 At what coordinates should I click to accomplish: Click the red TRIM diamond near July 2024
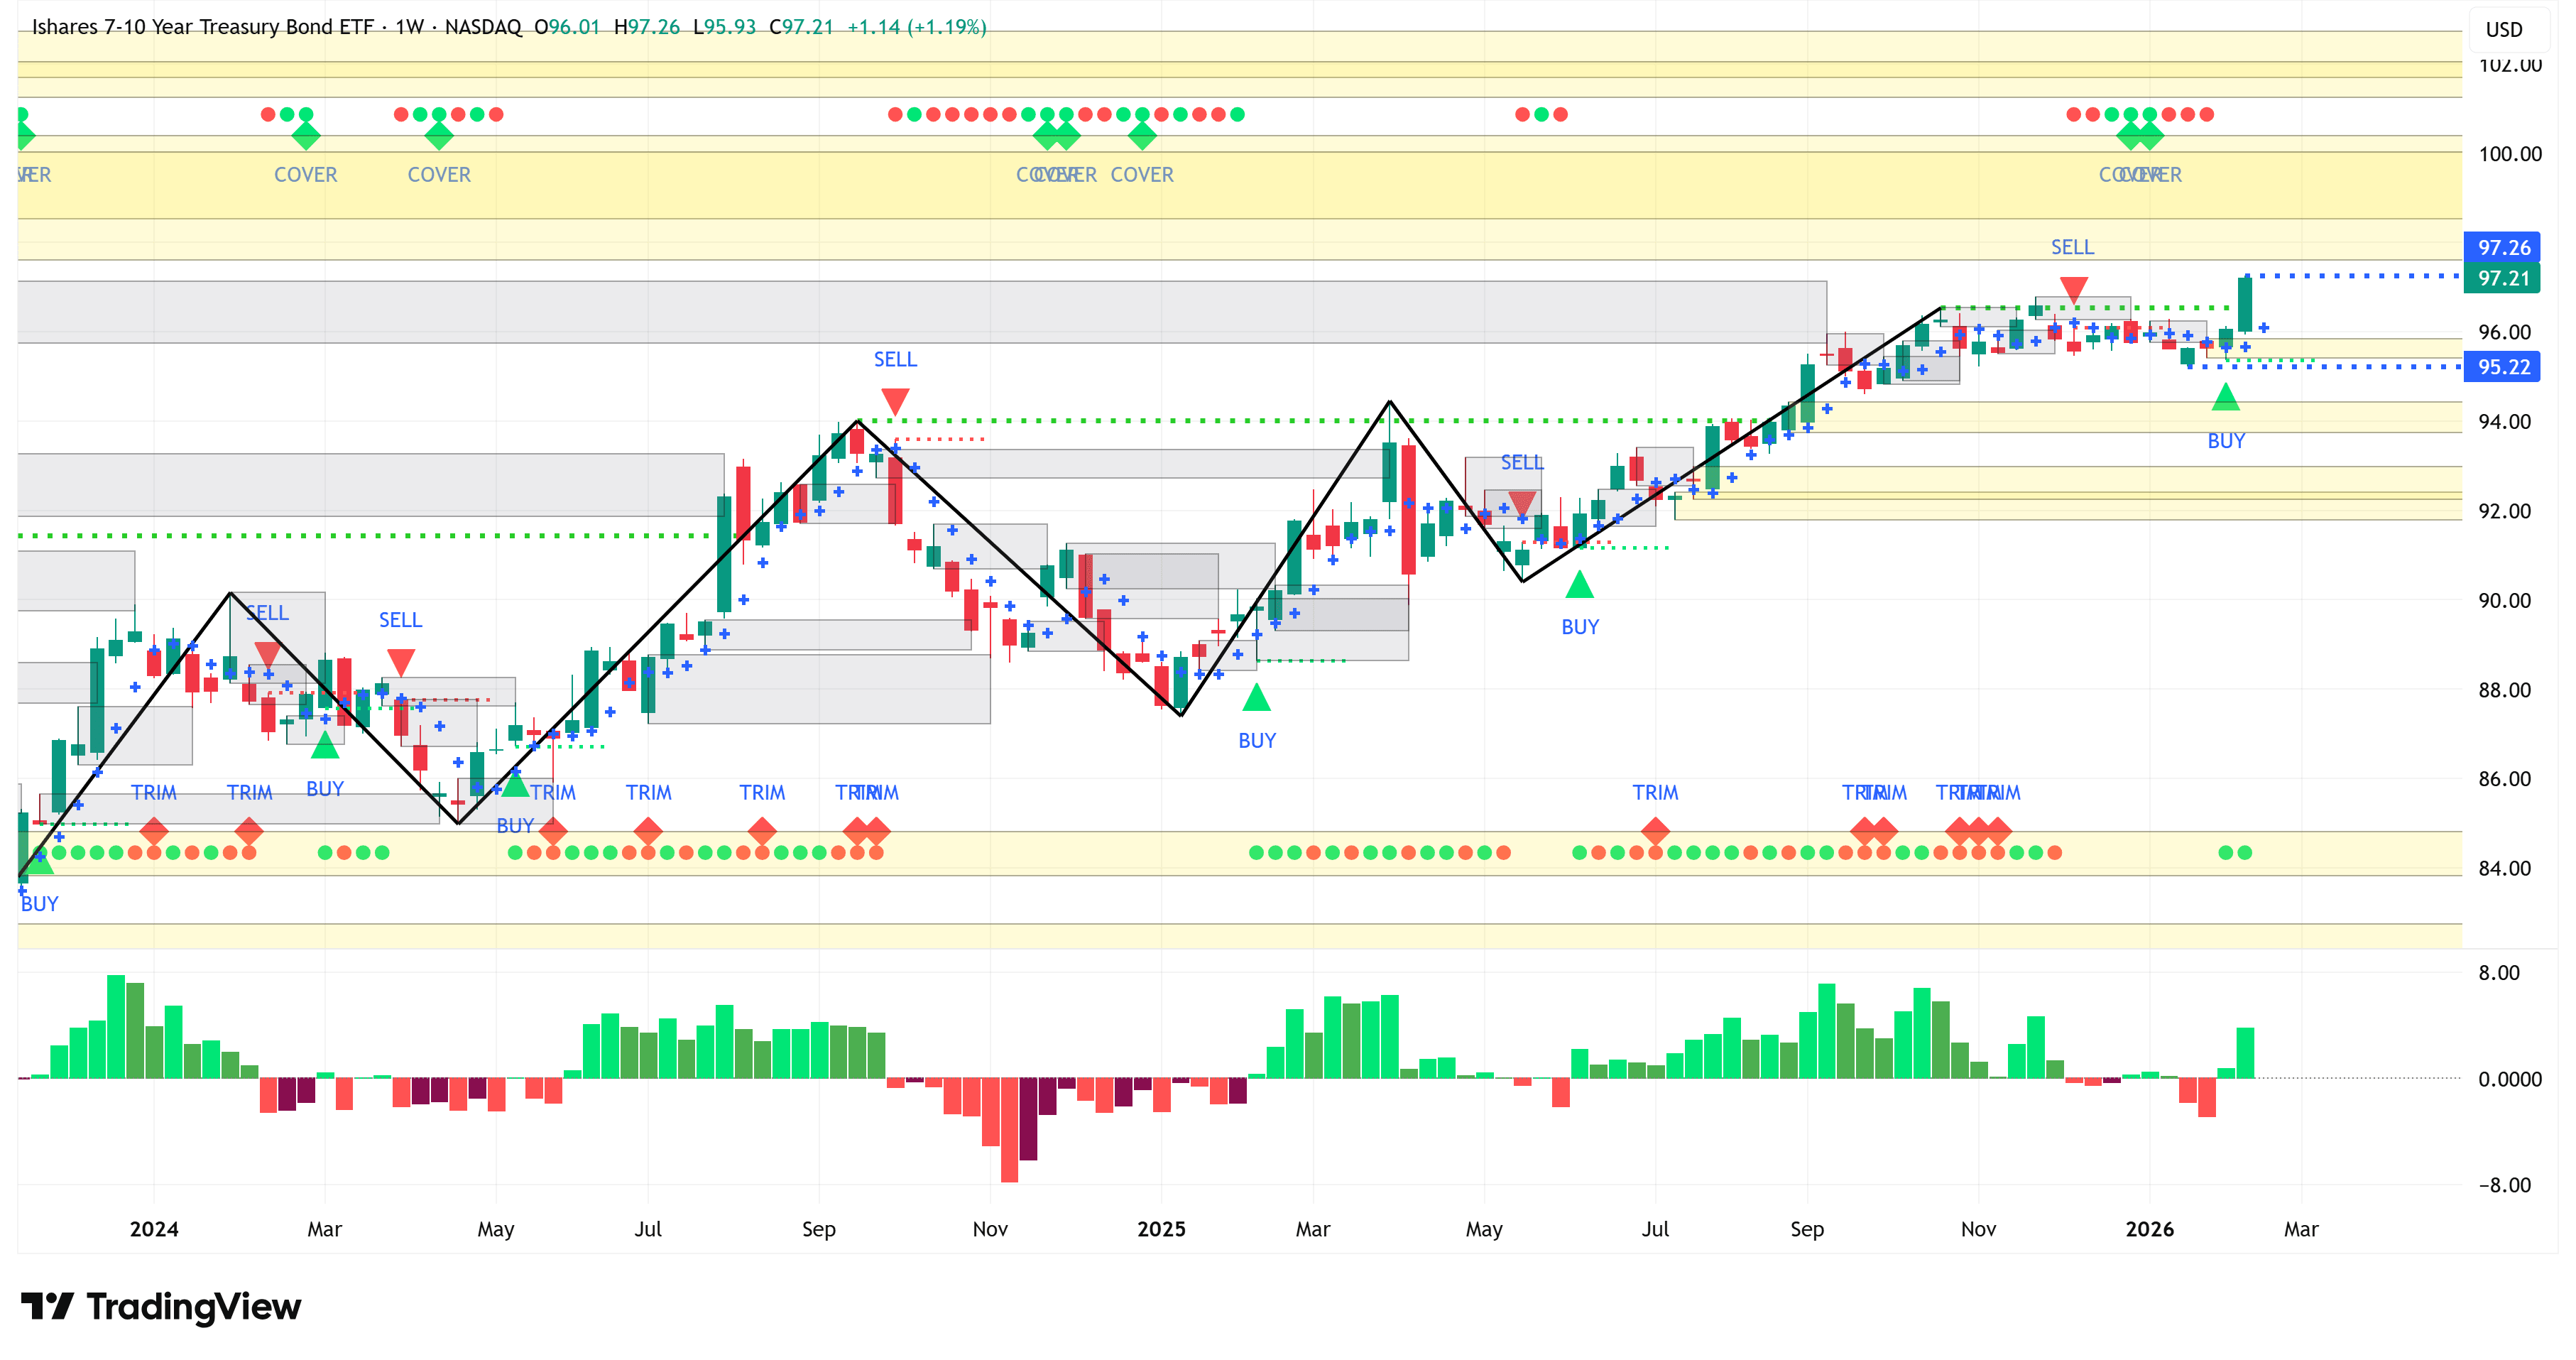pos(648,830)
